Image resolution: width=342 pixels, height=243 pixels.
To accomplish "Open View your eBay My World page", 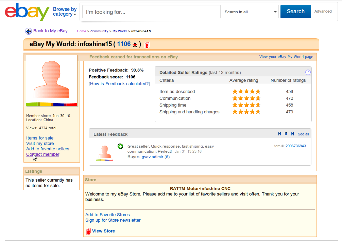I will 286,57.
